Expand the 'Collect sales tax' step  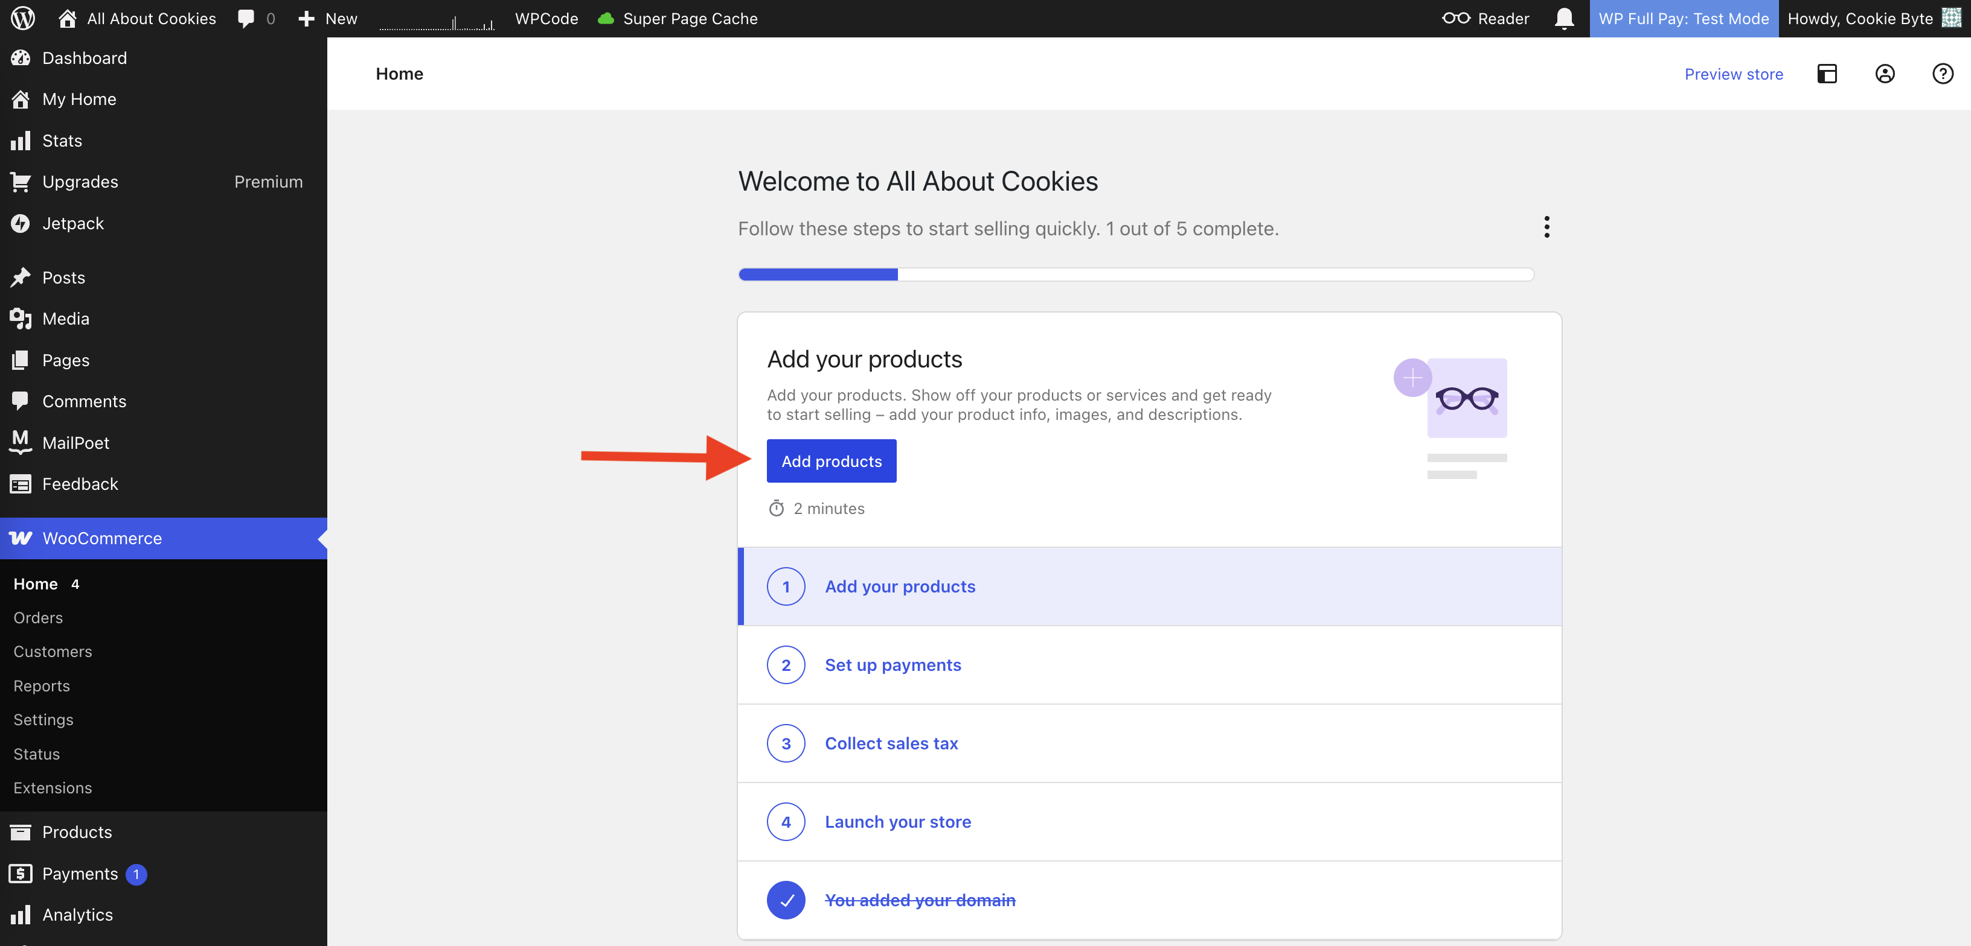point(891,743)
